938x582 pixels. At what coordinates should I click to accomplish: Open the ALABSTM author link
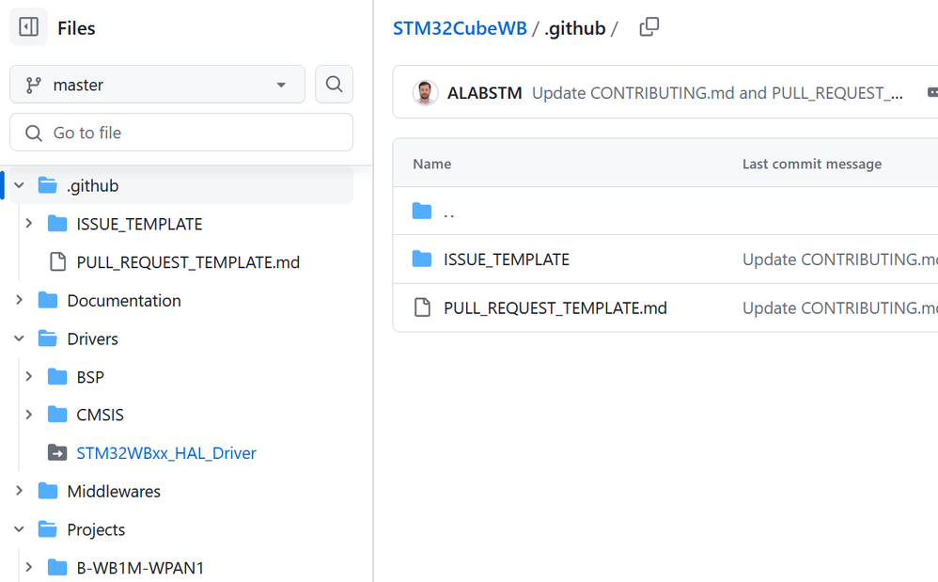coord(484,93)
